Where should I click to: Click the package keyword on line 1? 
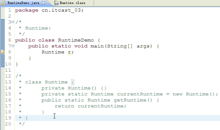pos(27,10)
